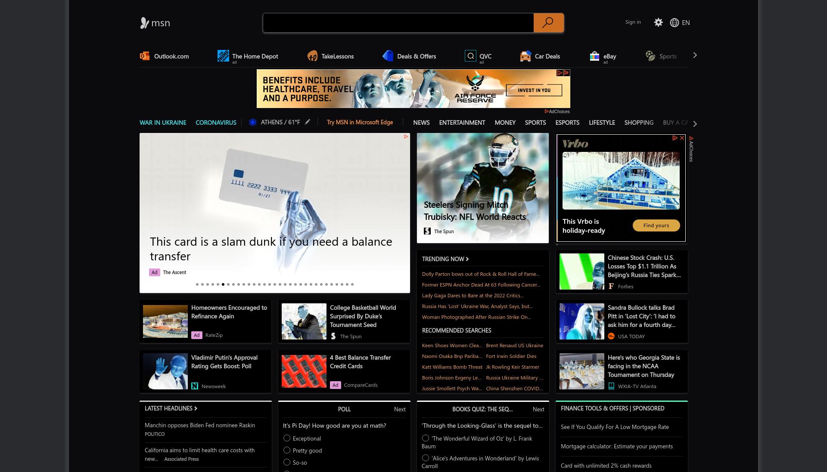Click the Car Deals car icon
Image resolution: width=827 pixels, height=472 pixels.
coord(525,56)
